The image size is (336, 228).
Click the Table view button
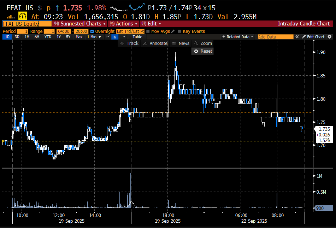pyautogui.click(x=137, y=37)
